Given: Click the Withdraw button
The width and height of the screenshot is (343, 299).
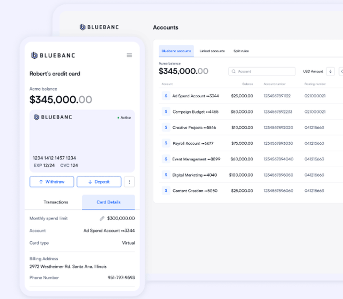Looking at the screenshot, I should tap(52, 182).
